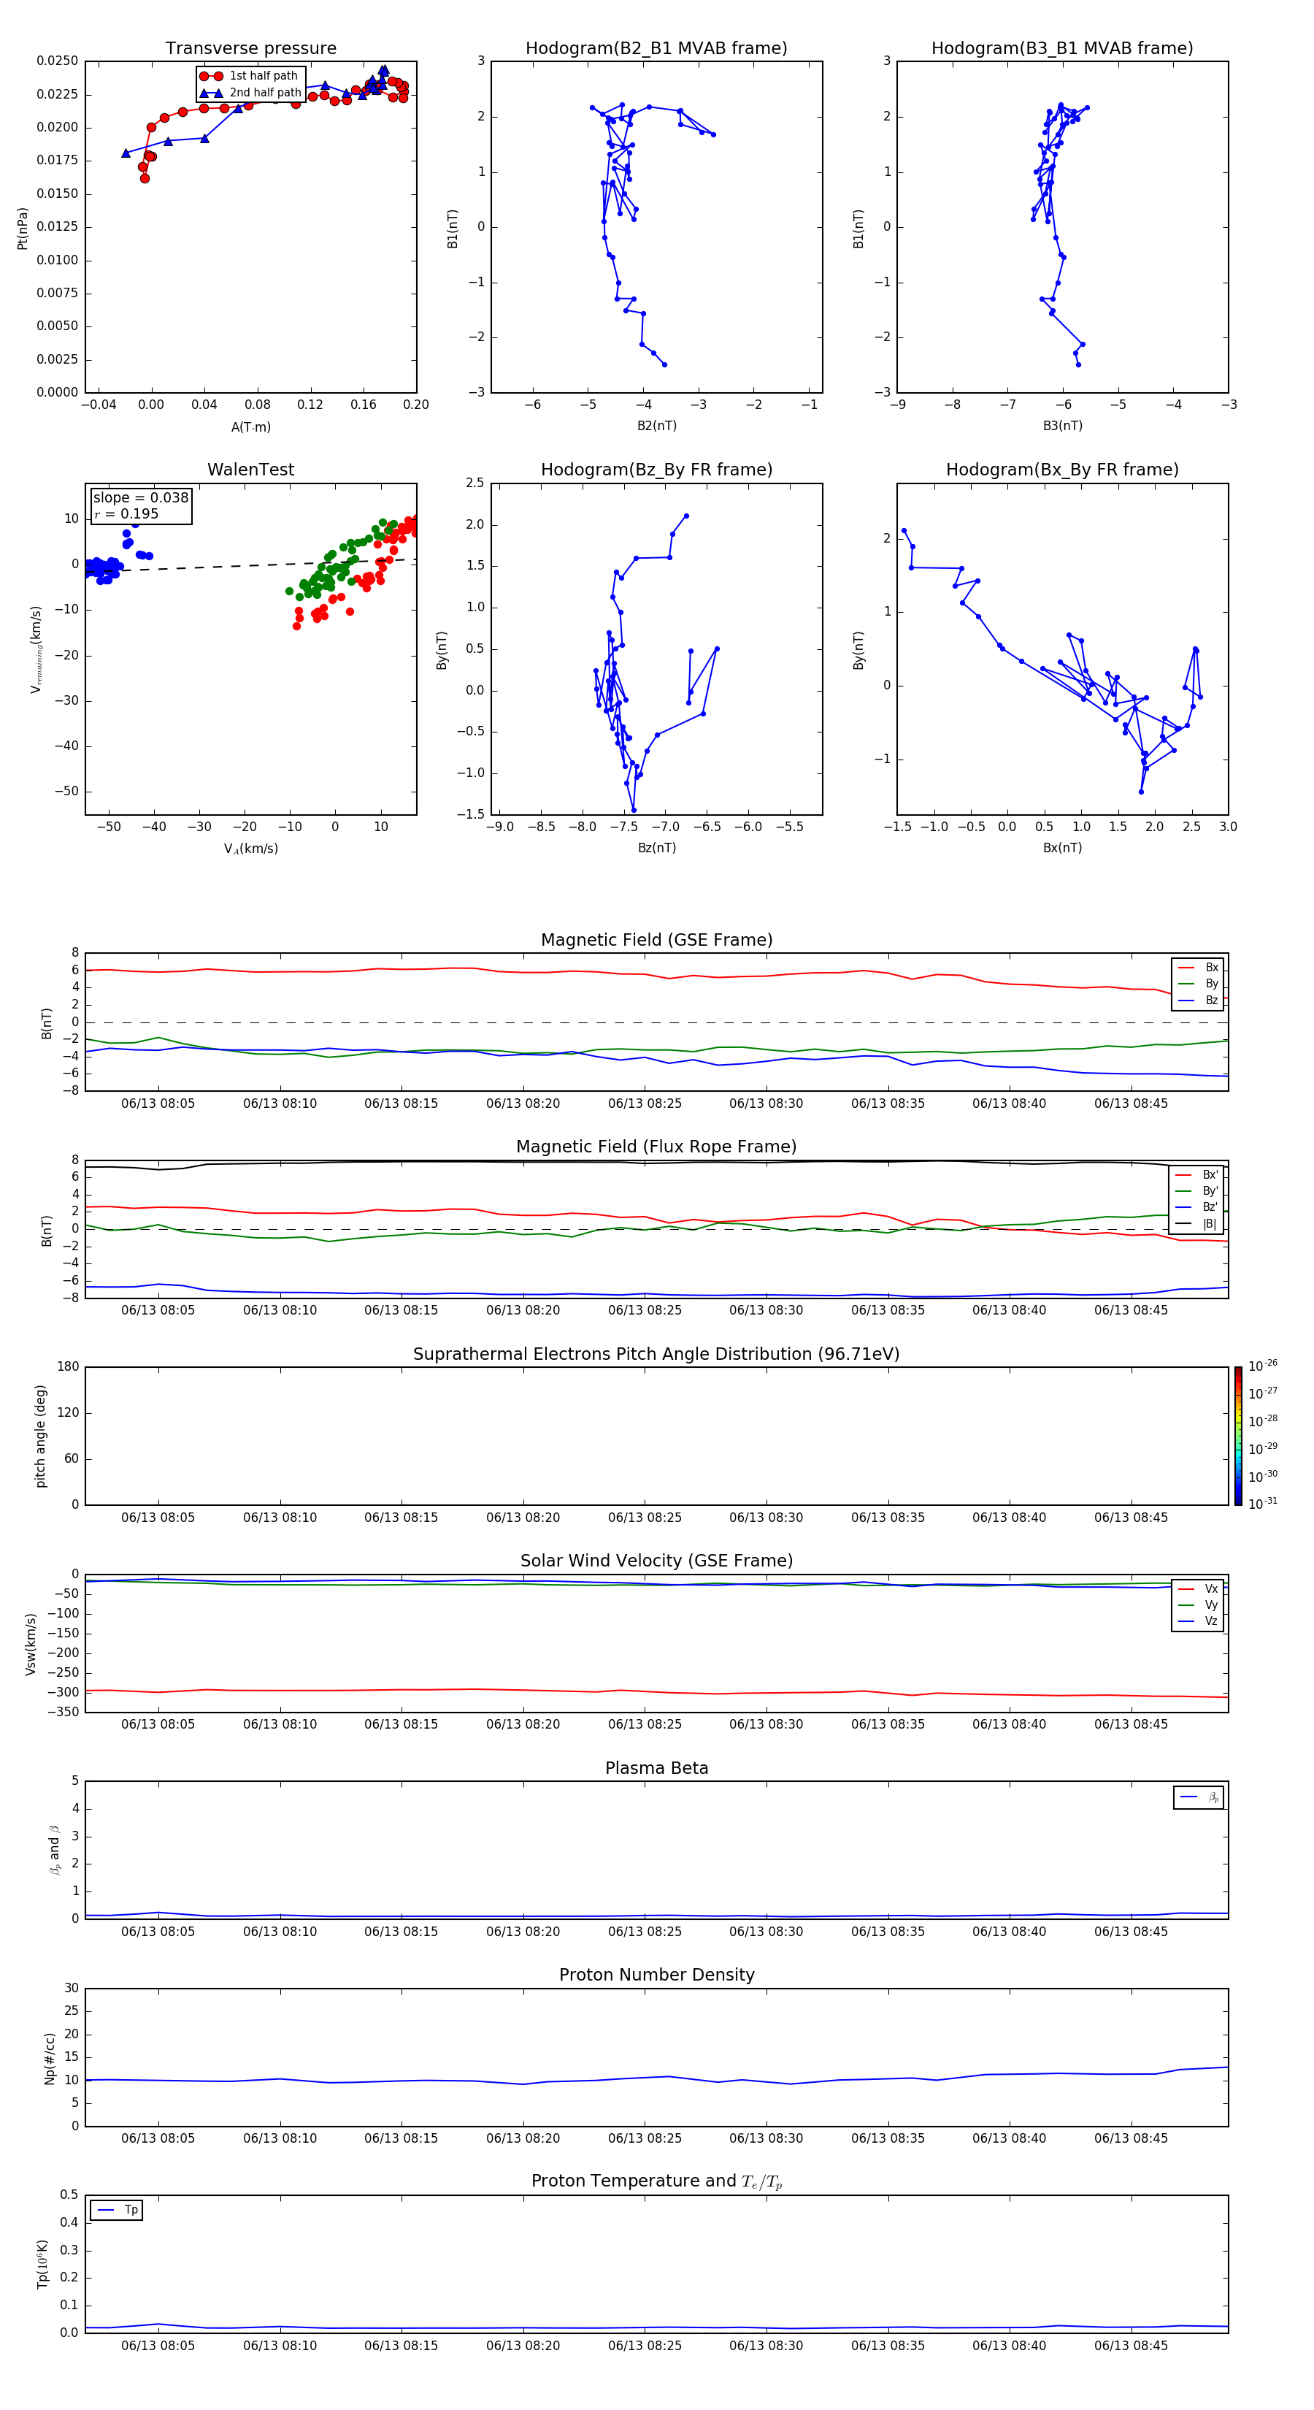Click the 'V_remaining(km/s)' y-axis label
This screenshot has width=1314, height=2410.
(x=36, y=649)
